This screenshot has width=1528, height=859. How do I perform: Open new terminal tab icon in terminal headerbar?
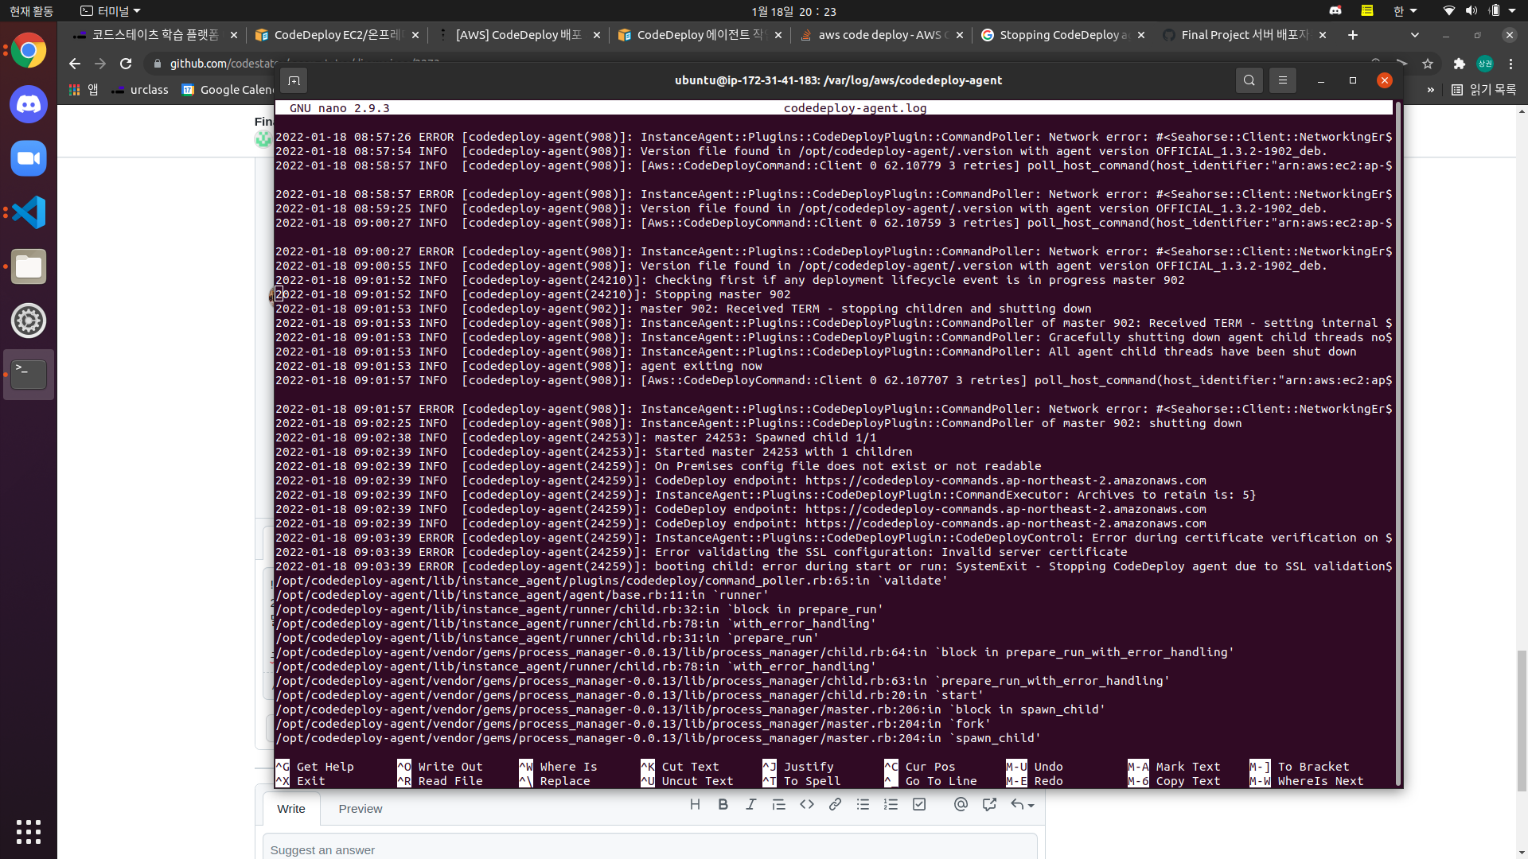click(294, 80)
